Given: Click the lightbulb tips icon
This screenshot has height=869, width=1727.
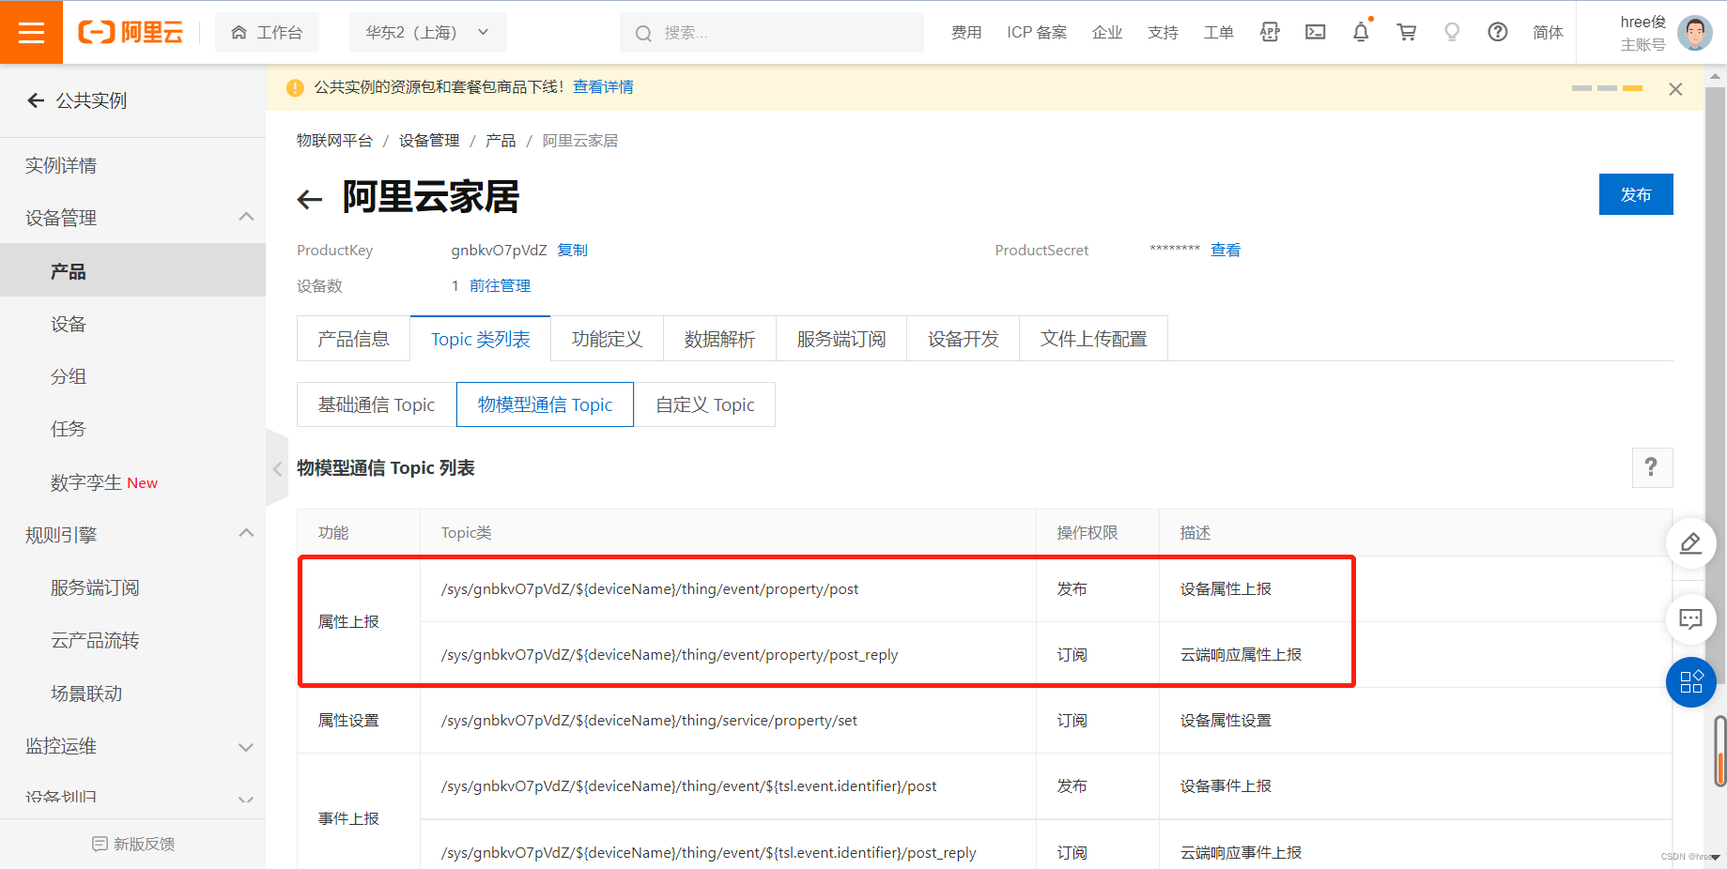Looking at the screenshot, I should (1452, 32).
